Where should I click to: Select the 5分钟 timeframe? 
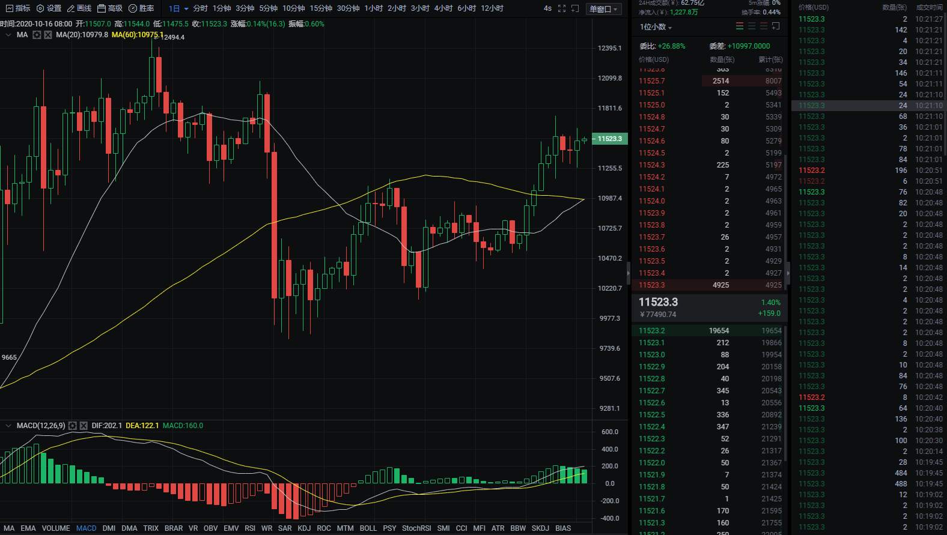pos(268,8)
